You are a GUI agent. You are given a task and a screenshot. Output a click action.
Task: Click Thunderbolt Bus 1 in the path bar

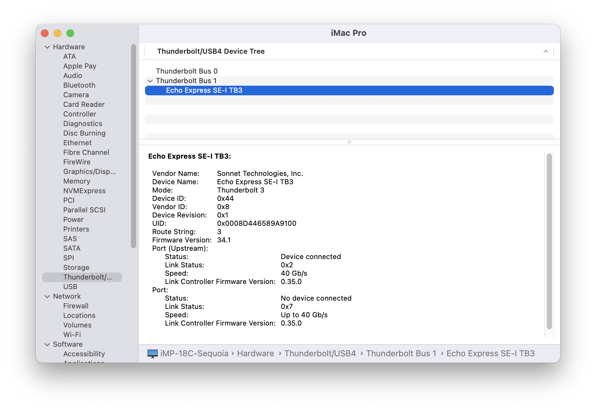click(x=401, y=354)
